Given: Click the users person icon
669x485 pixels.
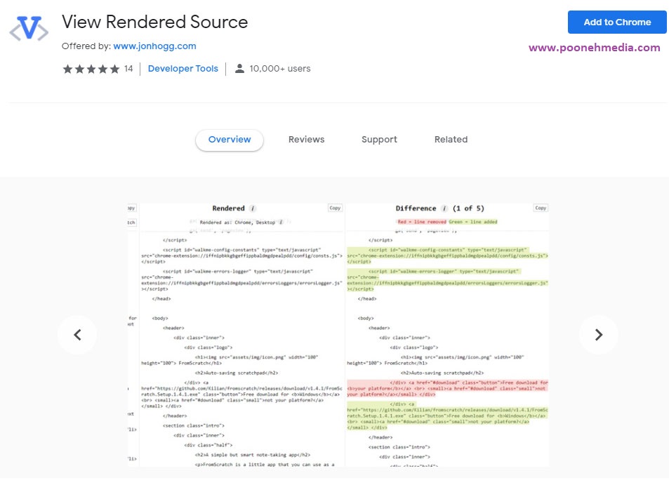Looking at the screenshot, I should [x=240, y=68].
